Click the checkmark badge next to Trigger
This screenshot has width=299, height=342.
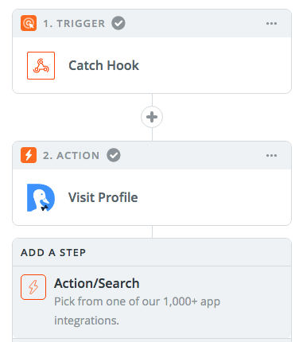coord(118,23)
